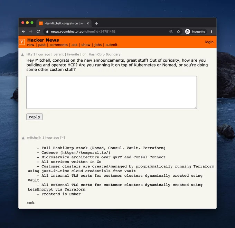235x228 pixels.
Task: Open mitchellh's user profile
Action: pyautogui.click(x=34, y=138)
